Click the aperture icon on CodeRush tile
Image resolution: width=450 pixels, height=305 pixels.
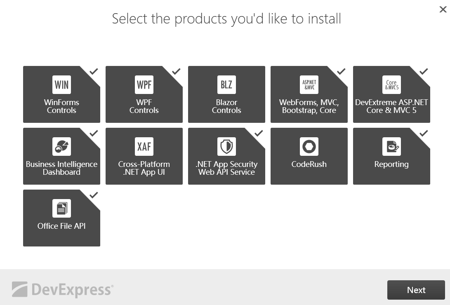point(309,146)
